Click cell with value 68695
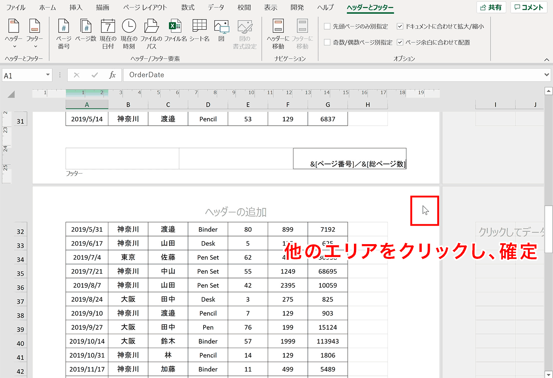553x378 pixels. point(328,271)
